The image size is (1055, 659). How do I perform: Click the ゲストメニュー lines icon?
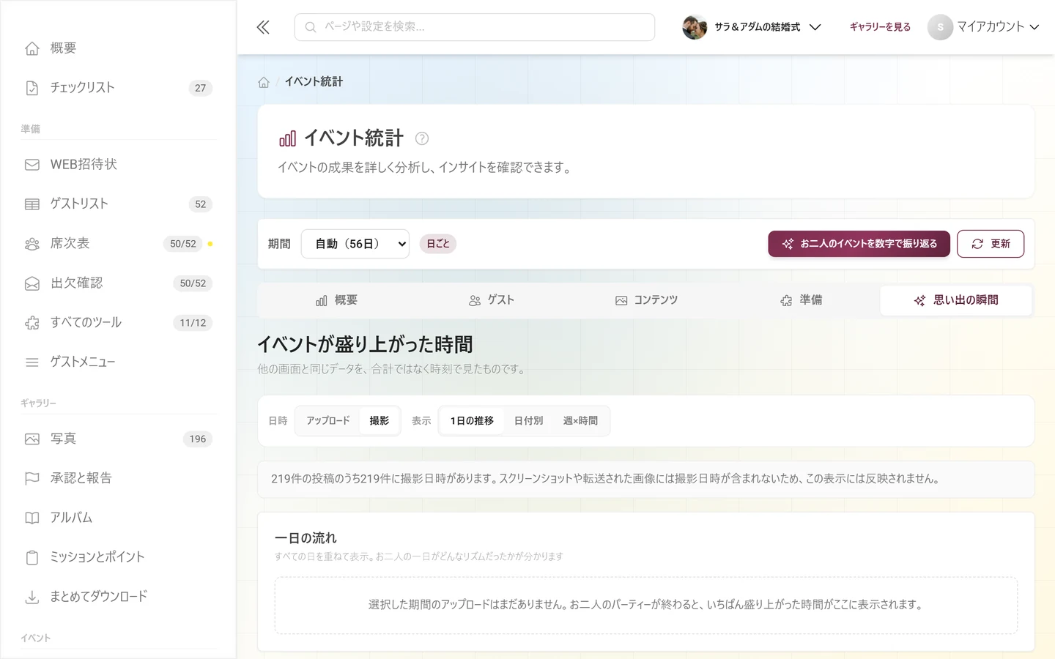tap(32, 362)
